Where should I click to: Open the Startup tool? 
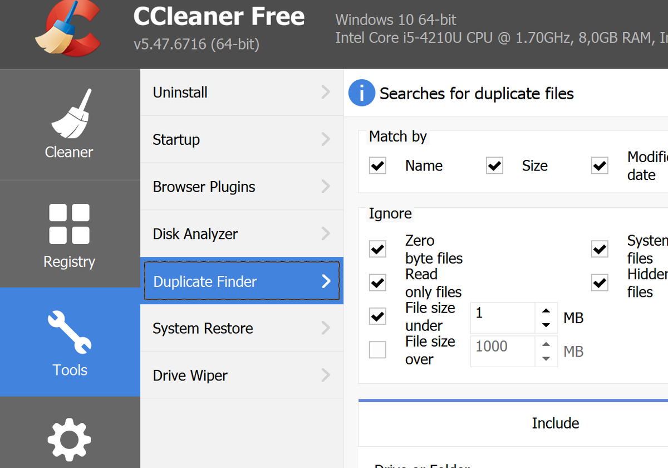tap(242, 139)
